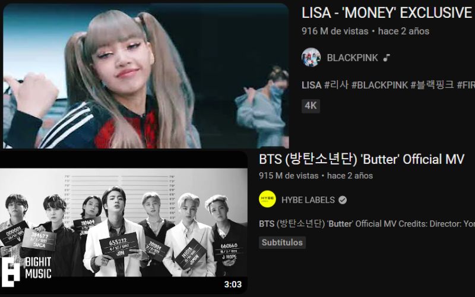Click the HYBE LABELS channel name
The image size is (475, 297).
click(308, 200)
